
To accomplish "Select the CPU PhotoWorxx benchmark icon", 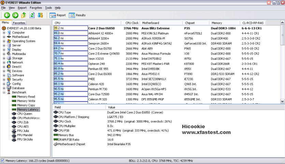I will [14, 118].
